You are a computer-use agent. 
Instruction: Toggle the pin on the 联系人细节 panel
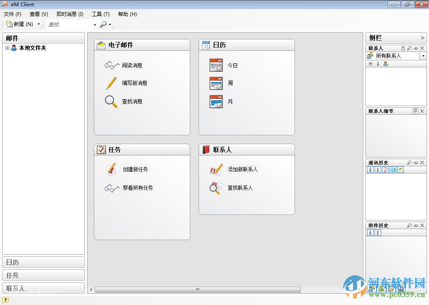click(x=415, y=111)
